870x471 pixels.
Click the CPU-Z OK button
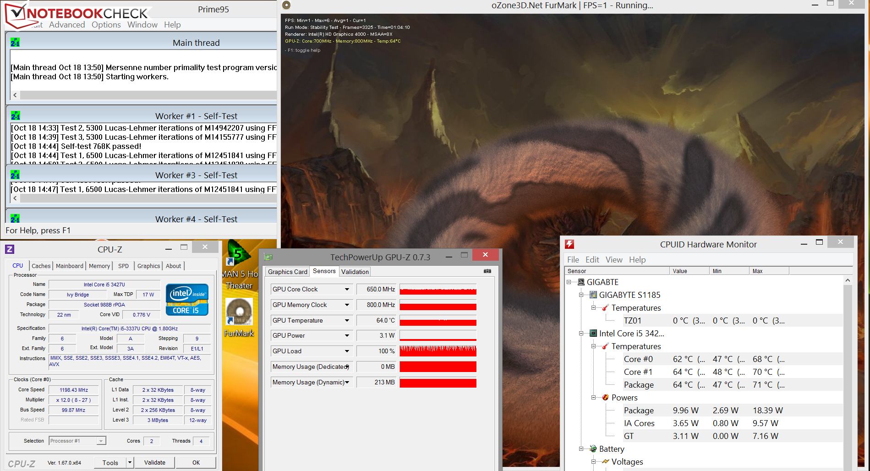click(x=196, y=463)
